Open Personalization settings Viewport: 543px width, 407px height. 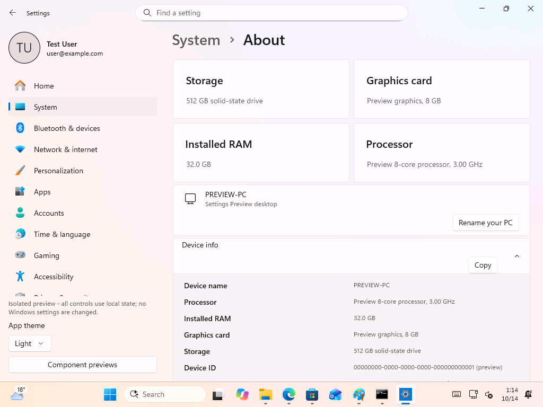coord(82,171)
